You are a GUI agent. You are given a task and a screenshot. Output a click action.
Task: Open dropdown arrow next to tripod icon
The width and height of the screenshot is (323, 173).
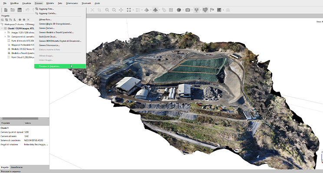(x=201, y=10)
